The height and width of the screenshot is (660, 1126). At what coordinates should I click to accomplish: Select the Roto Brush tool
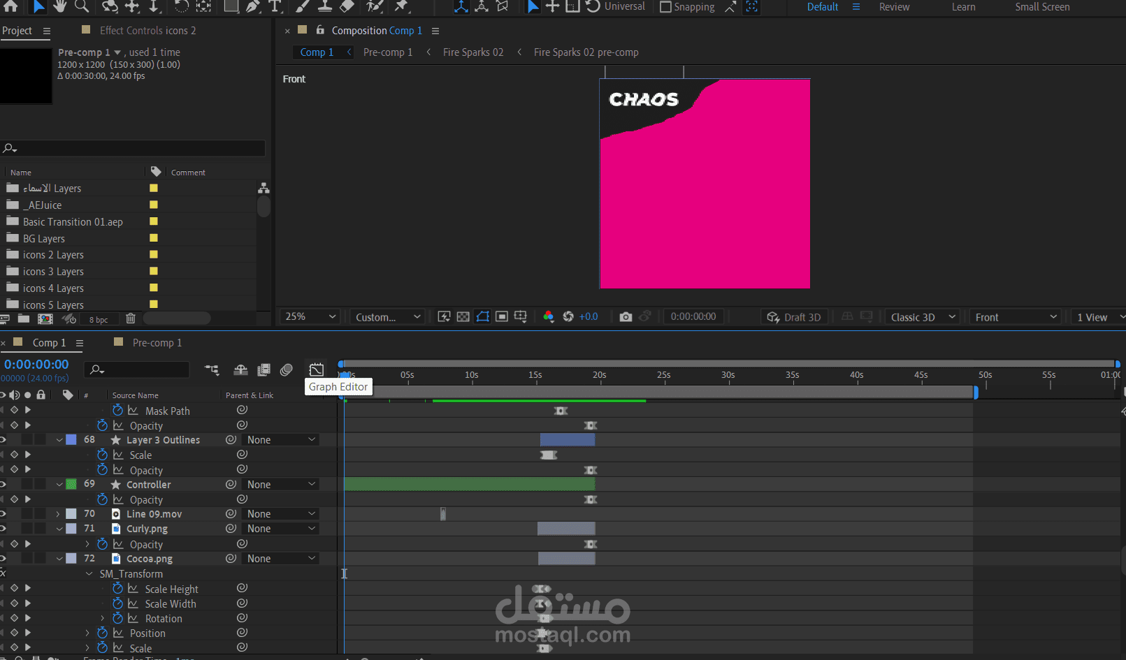point(375,6)
